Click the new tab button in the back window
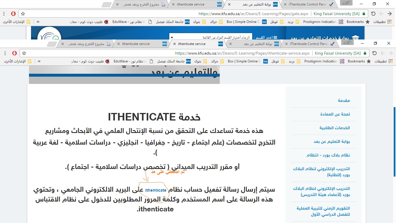 point(107,4)
